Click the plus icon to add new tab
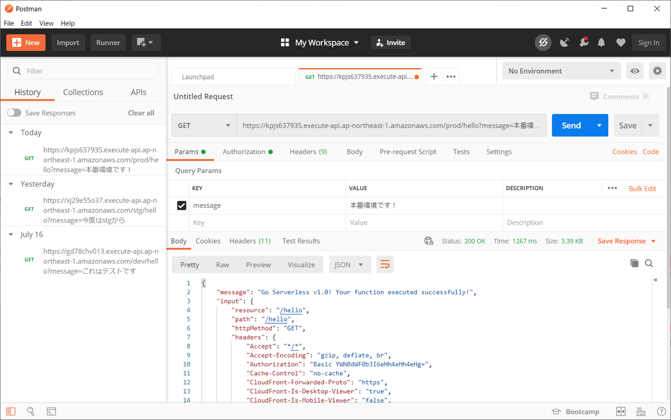 coord(434,77)
